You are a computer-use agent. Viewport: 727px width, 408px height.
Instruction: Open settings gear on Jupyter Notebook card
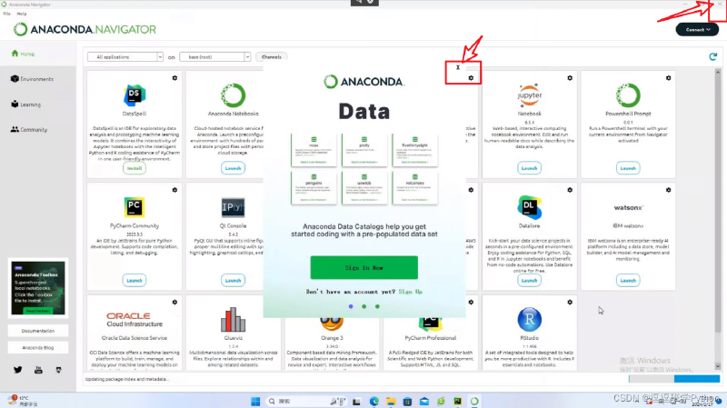click(570, 78)
